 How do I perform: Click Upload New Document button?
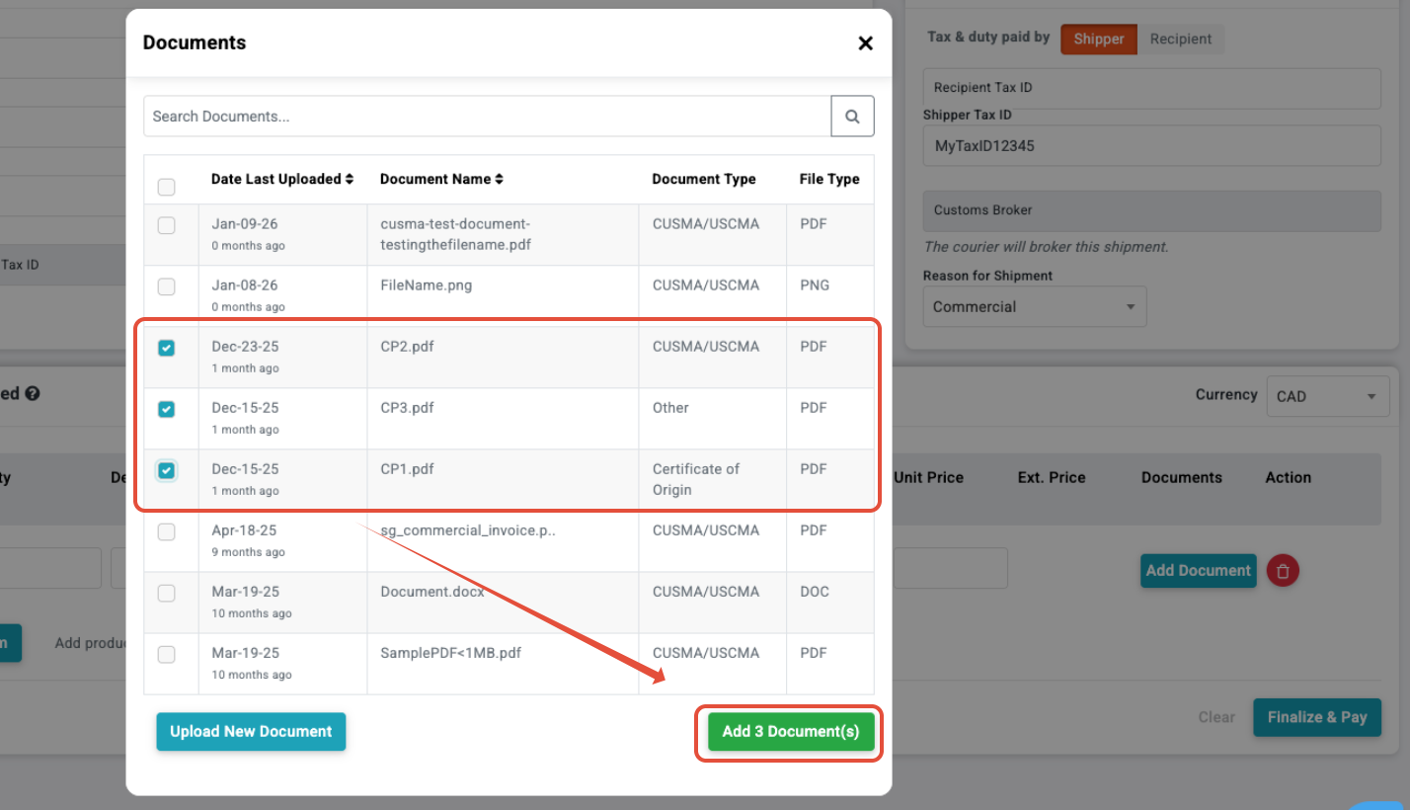(x=251, y=732)
